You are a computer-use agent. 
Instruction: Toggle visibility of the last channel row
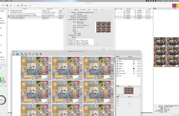118,76
